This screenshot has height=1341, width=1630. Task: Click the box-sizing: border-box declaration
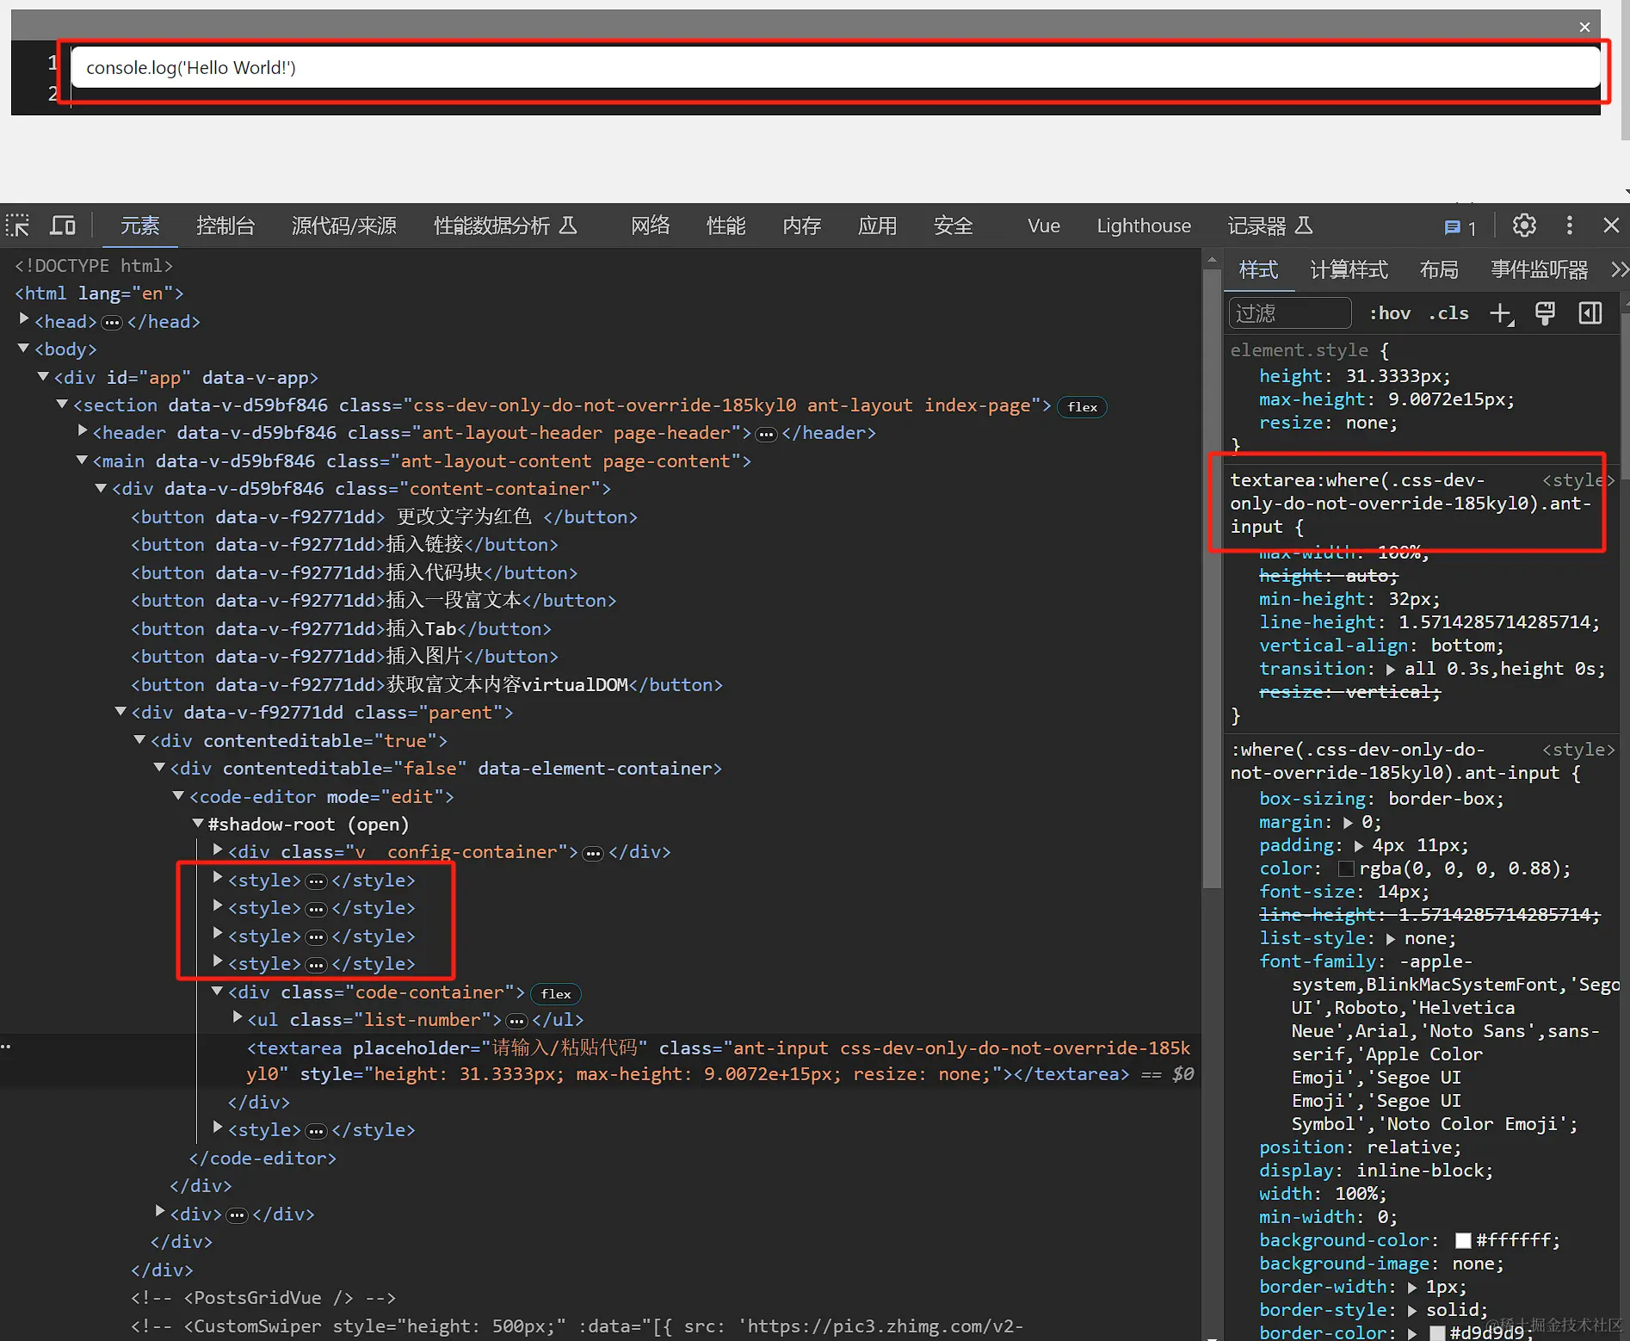click(x=1381, y=799)
